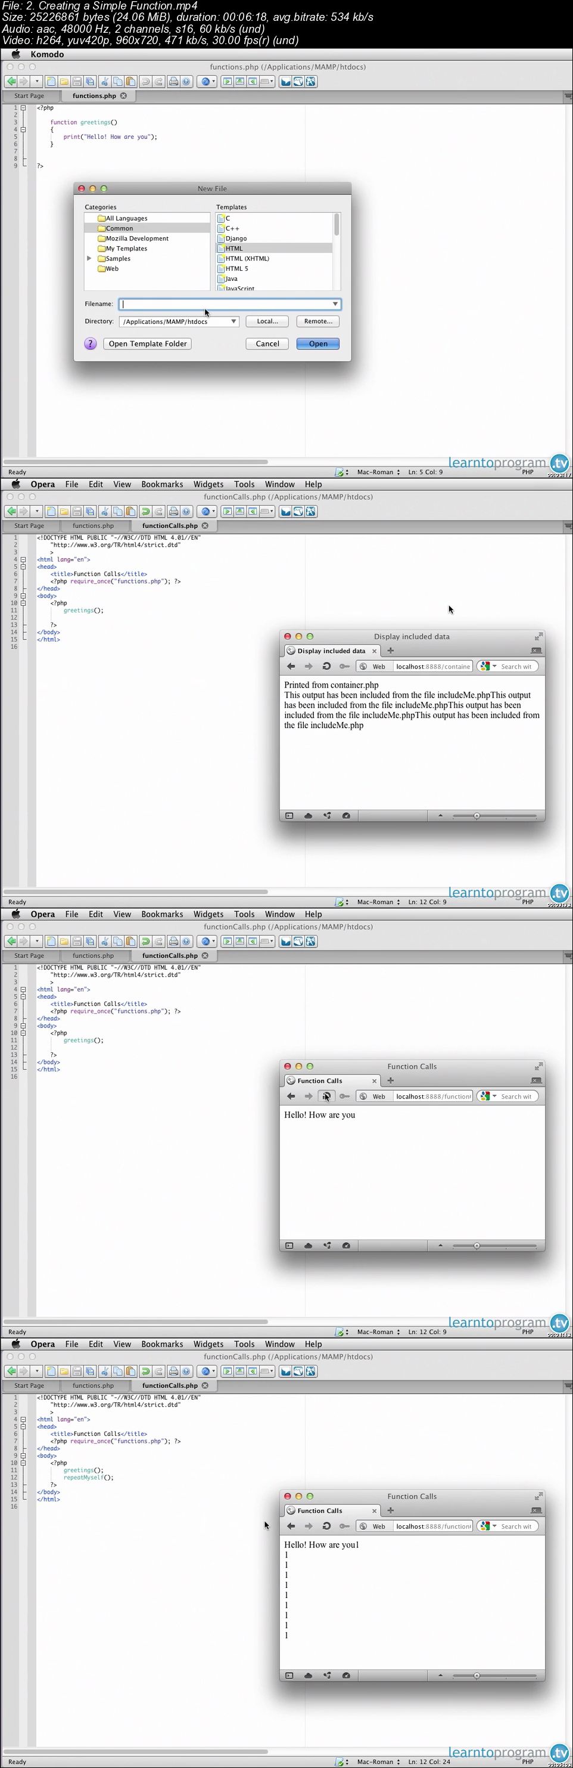Image resolution: width=573 pixels, height=1768 pixels.
Task: Click Back arrow in Display included data browser
Action: tap(291, 667)
